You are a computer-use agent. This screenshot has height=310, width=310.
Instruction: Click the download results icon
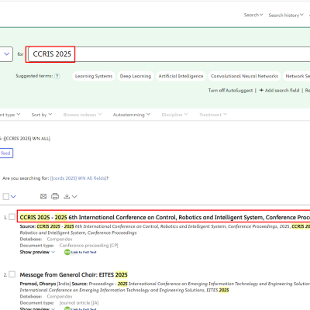point(67,197)
